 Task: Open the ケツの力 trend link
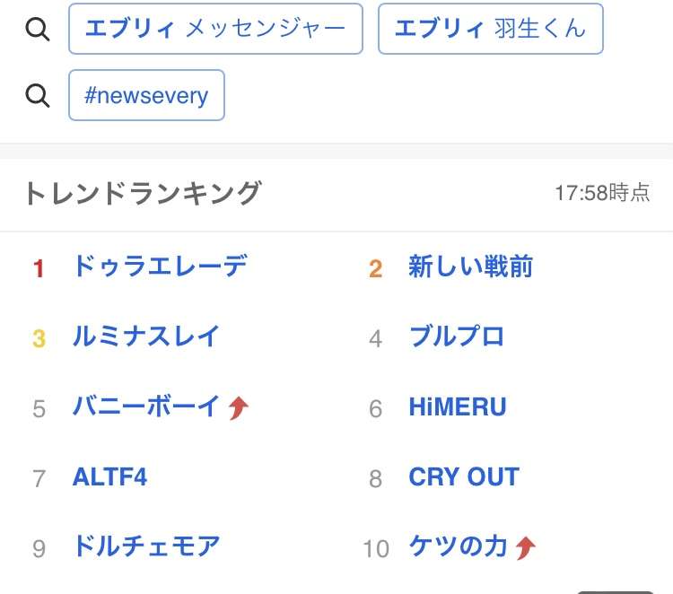click(459, 546)
